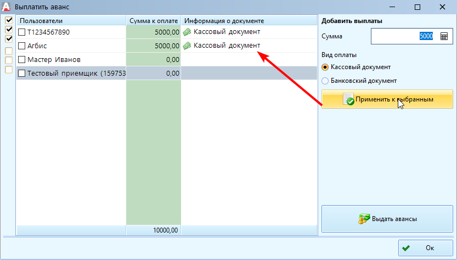
Task: Check the Тестовый приемщик user checkbox
Action: click(22, 73)
